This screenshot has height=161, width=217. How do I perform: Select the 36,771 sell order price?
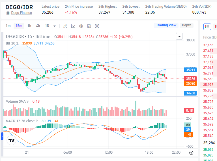click(208, 73)
